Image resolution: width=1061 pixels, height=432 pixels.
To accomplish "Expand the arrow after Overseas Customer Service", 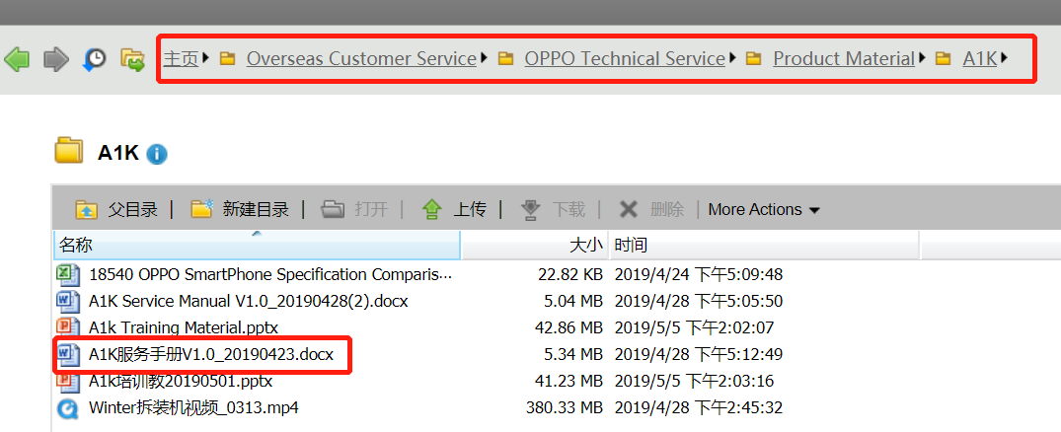I will (x=485, y=58).
